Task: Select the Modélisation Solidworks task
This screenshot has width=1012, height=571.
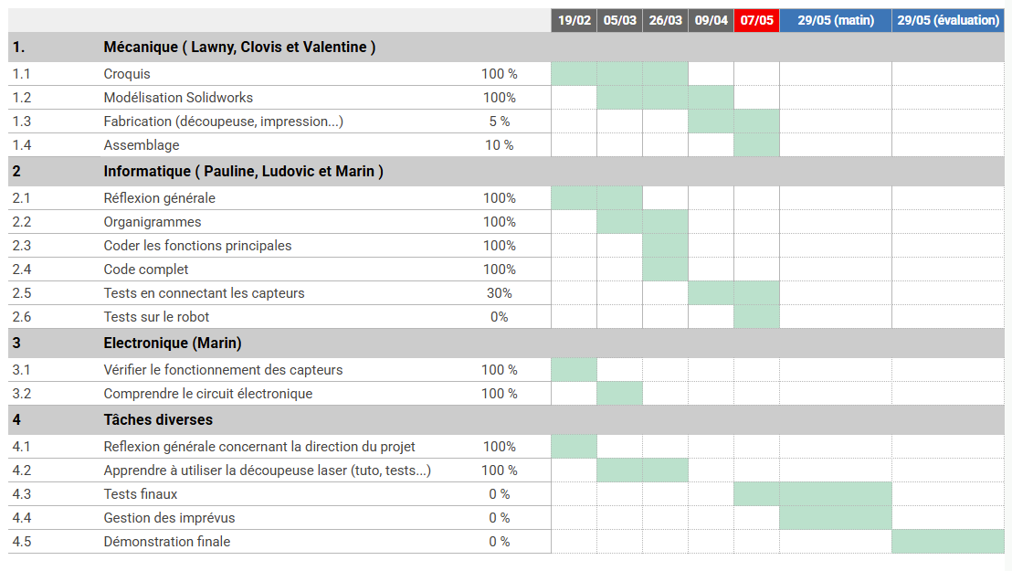Action: point(178,98)
